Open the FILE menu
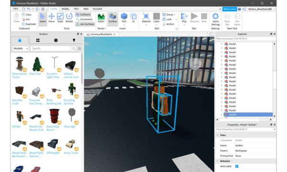The image size is (287, 172). pyautogui.click(x=16, y=9)
